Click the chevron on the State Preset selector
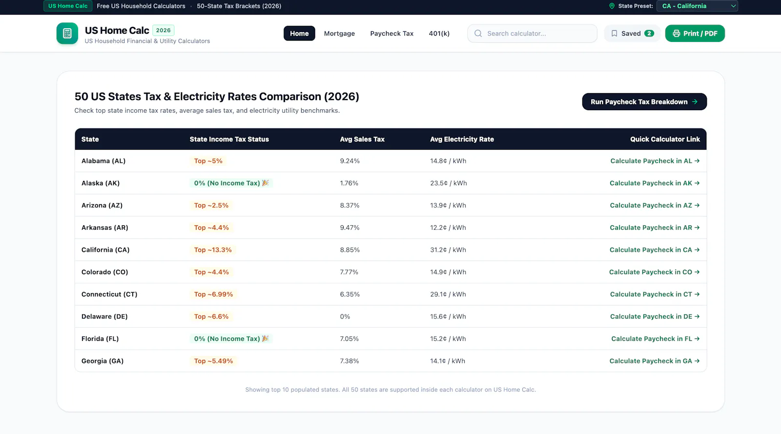The width and height of the screenshot is (781, 434). coord(733,6)
